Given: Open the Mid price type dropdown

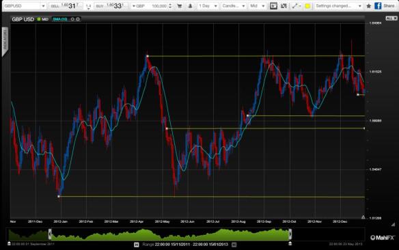Looking at the screenshot, I should (258, 6).
